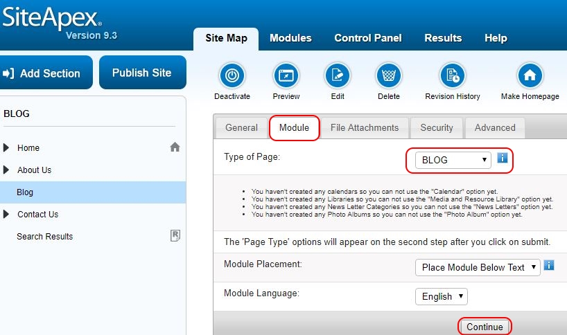The image size is (567, 335).
Task: Click the home icon on the Home row
Action: pos(175,147)
